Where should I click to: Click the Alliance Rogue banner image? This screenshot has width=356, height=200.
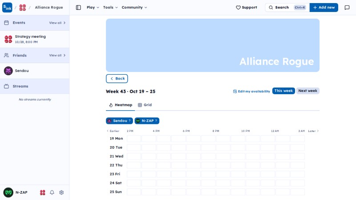pyautogui.click(x=213, y=45)
